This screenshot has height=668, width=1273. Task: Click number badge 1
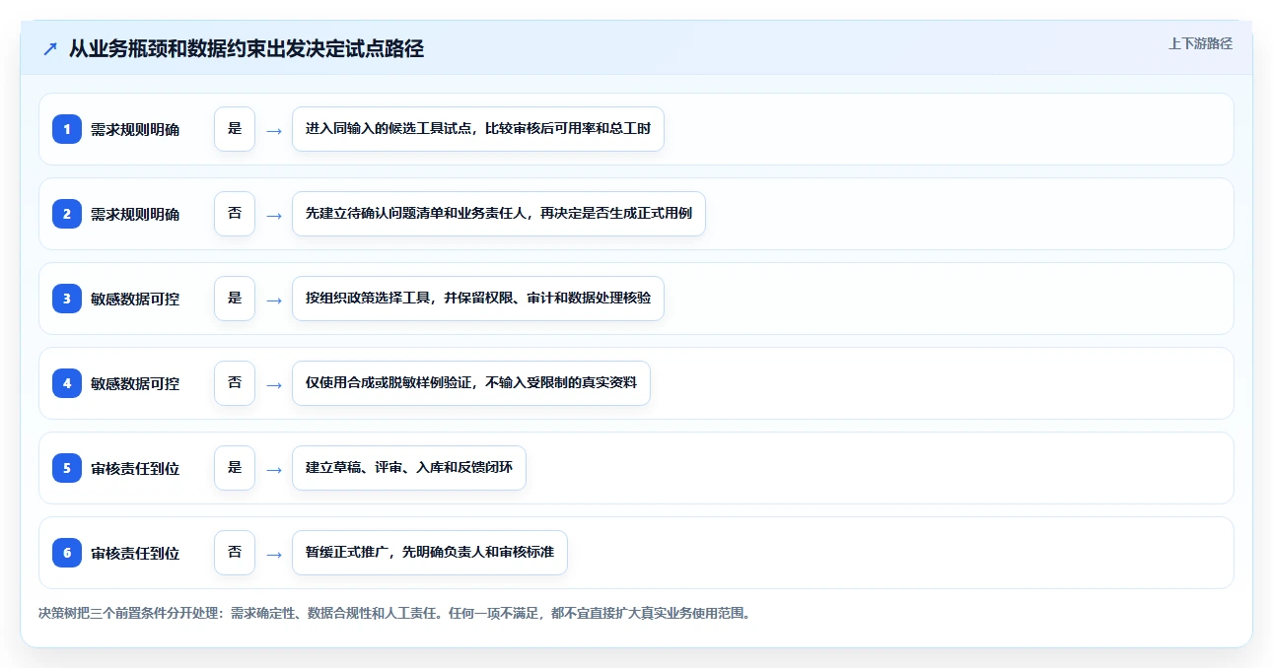[67, 129]
